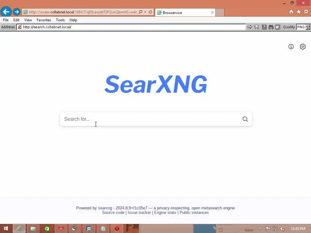Open the blue F-icon app on taskbar
The width and height of the screenshot is (311, 233).
point(89,228)
